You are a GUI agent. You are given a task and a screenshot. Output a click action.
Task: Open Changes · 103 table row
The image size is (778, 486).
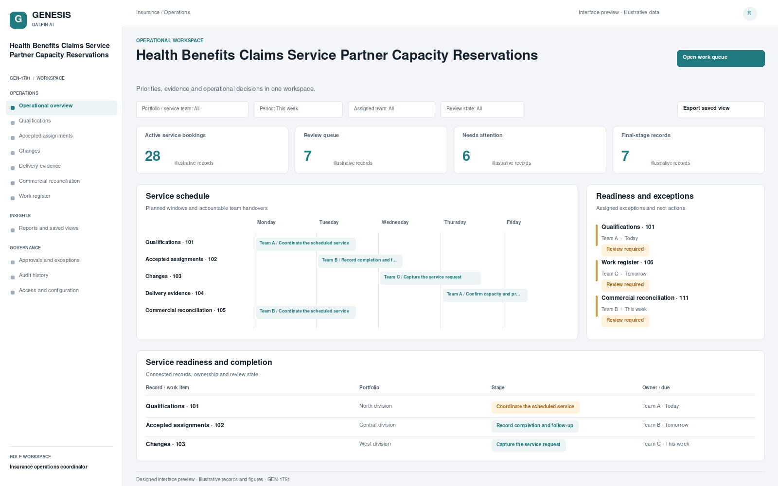(x=450, y=445)
